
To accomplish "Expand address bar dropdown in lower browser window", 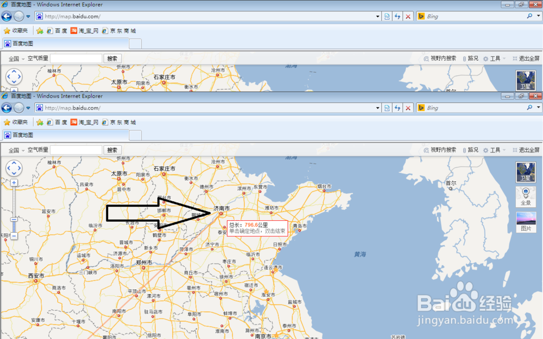I will coord(377,108).
